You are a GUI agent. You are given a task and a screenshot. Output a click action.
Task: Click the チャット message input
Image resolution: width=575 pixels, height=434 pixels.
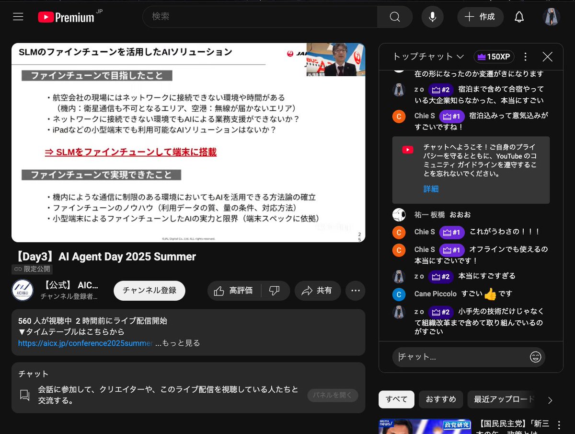coord(462,357)
